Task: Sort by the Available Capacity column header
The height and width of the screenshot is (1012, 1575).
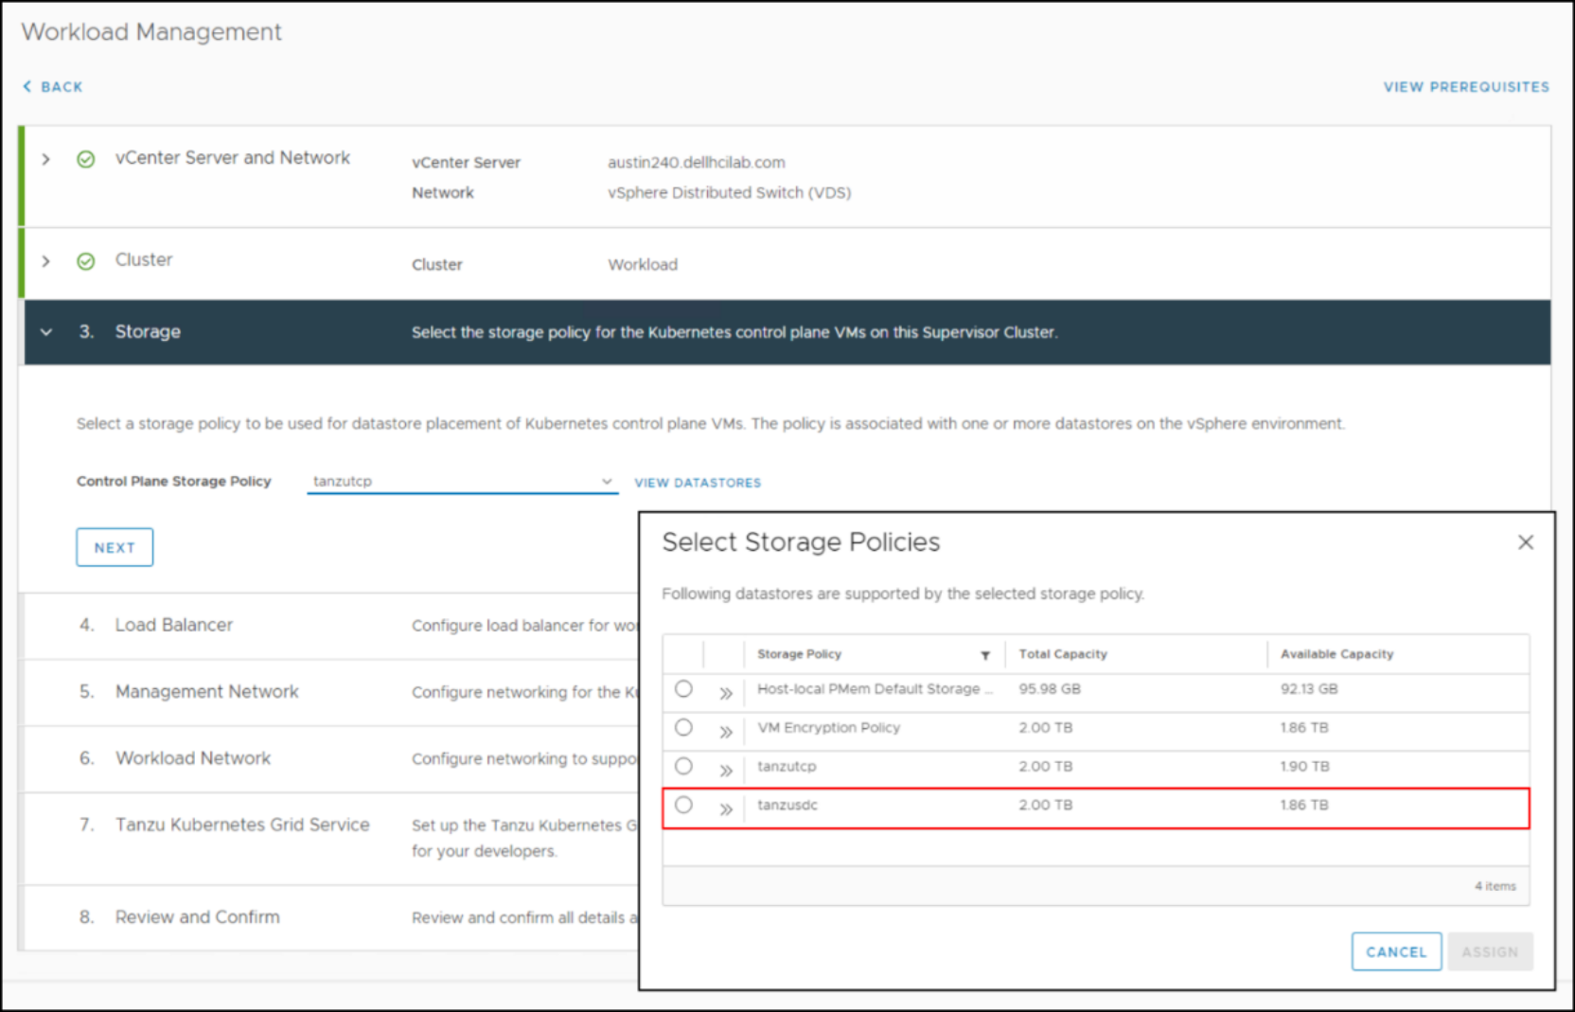Action: 1336,654
